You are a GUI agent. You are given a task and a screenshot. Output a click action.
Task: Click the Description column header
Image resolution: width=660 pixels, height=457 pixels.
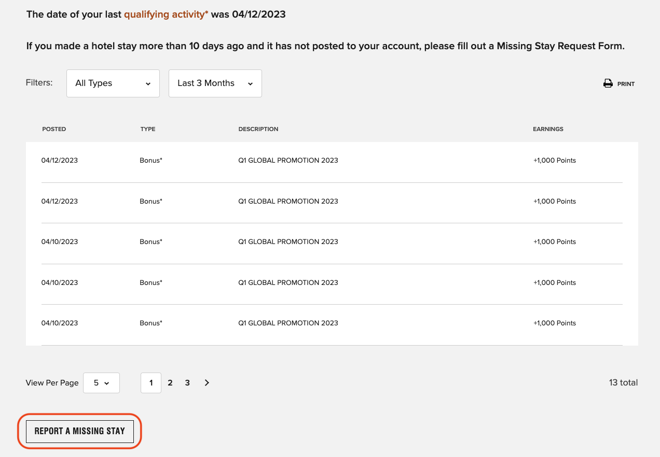pyautogui.click(x=258, y=129)
